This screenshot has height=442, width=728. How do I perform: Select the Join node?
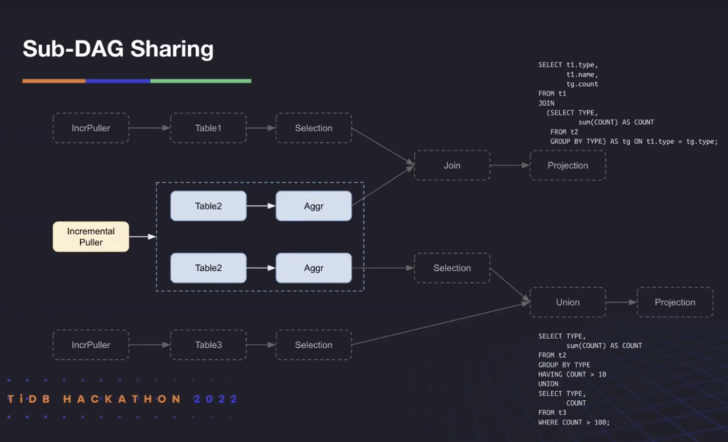[452, 165]
